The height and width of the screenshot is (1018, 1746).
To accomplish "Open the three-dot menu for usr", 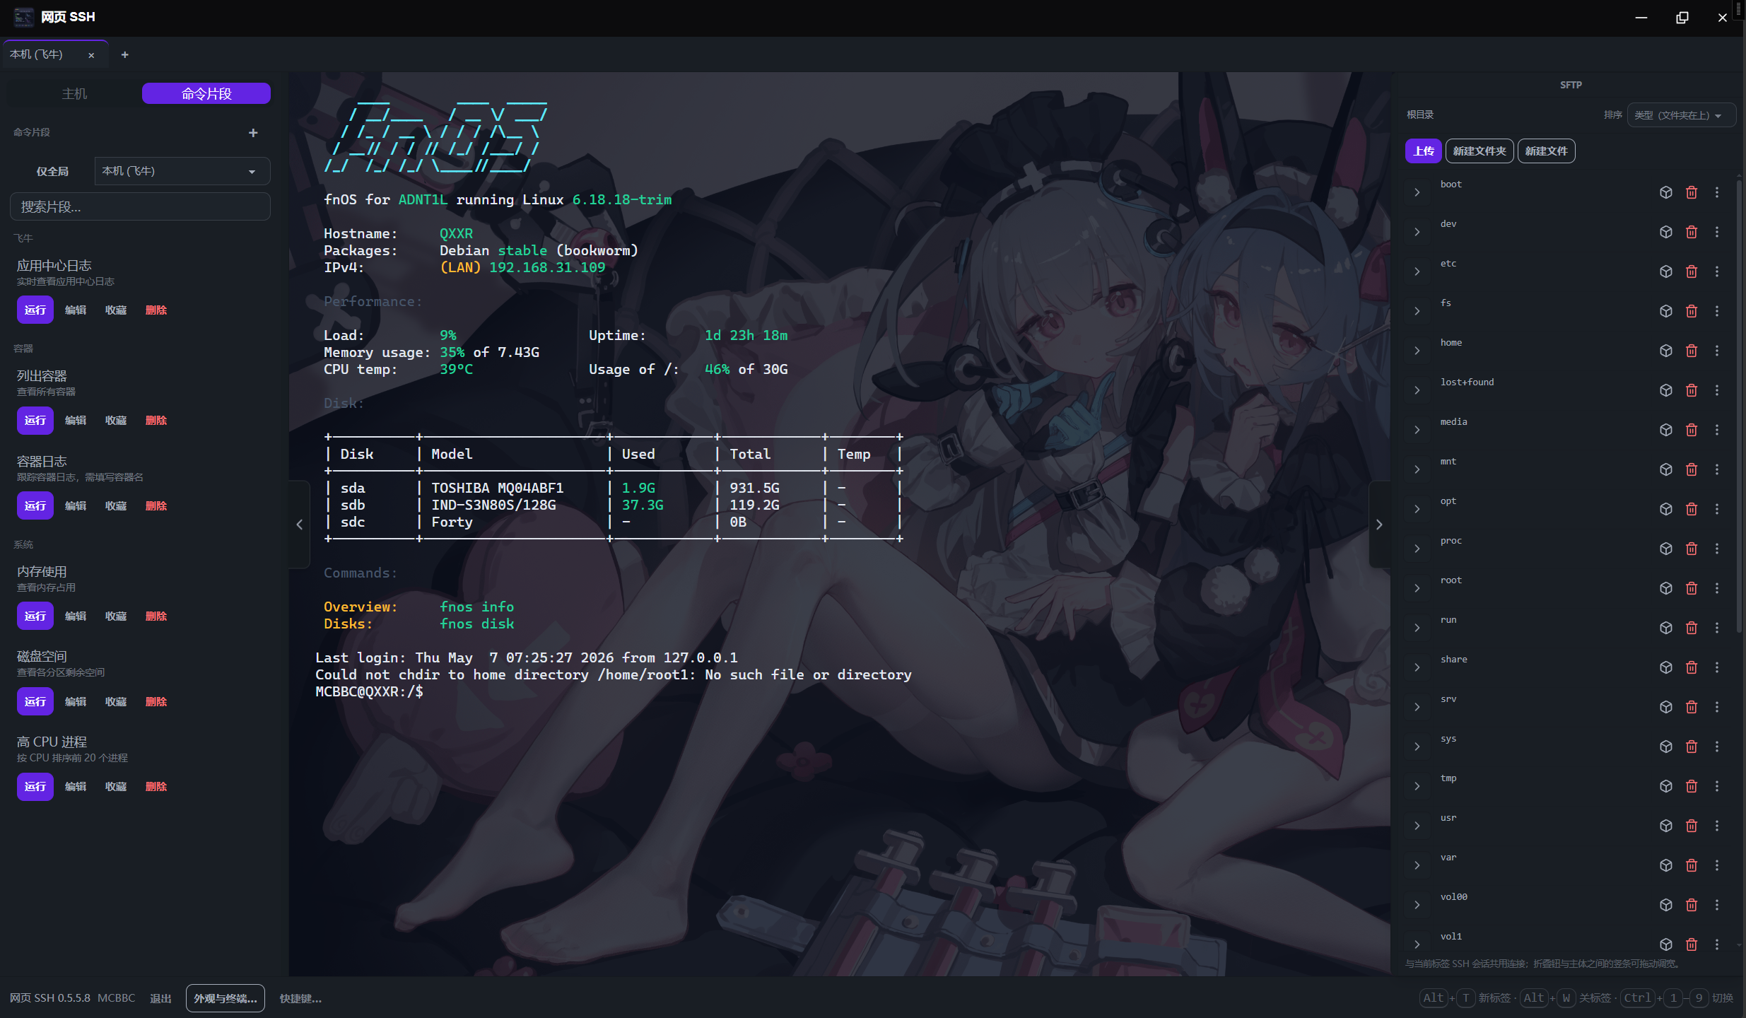I will tap(1717, 826).
